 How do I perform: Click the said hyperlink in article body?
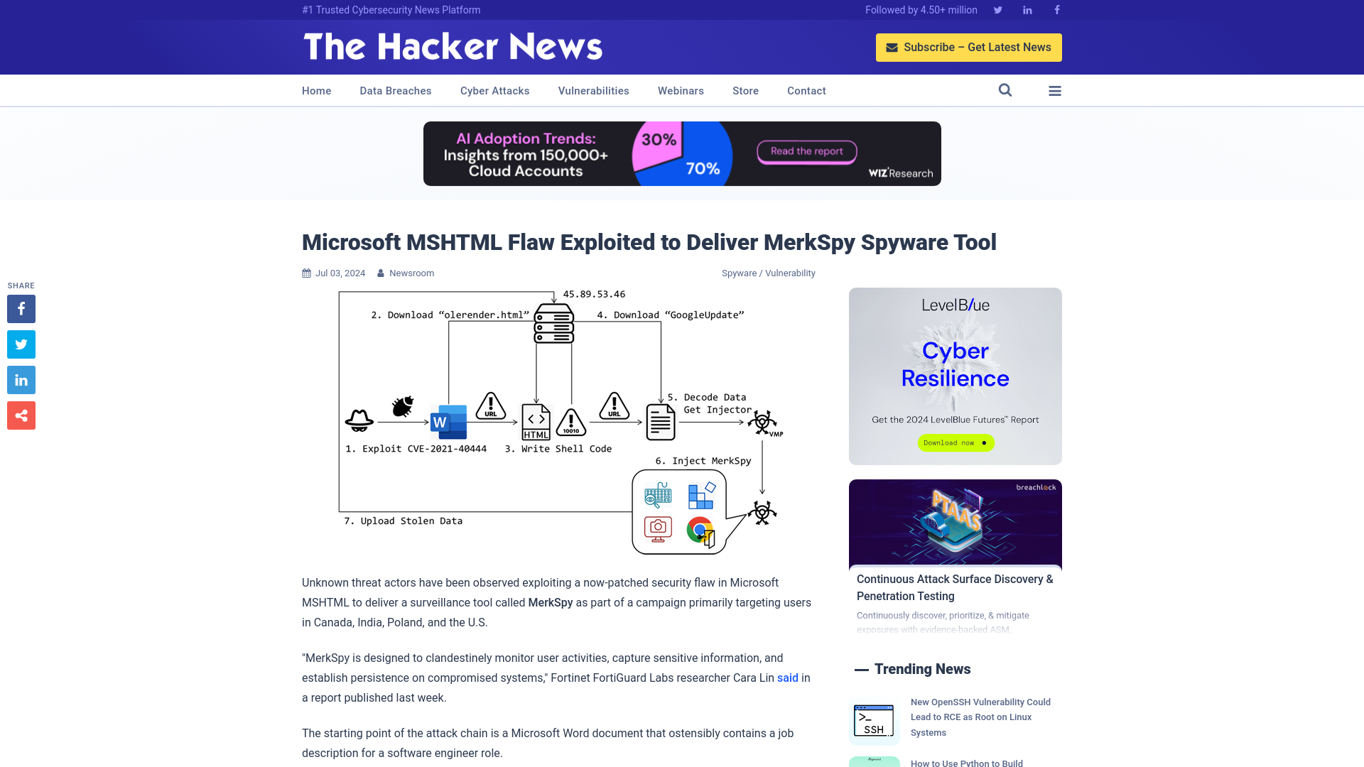(x=787, y=677)
